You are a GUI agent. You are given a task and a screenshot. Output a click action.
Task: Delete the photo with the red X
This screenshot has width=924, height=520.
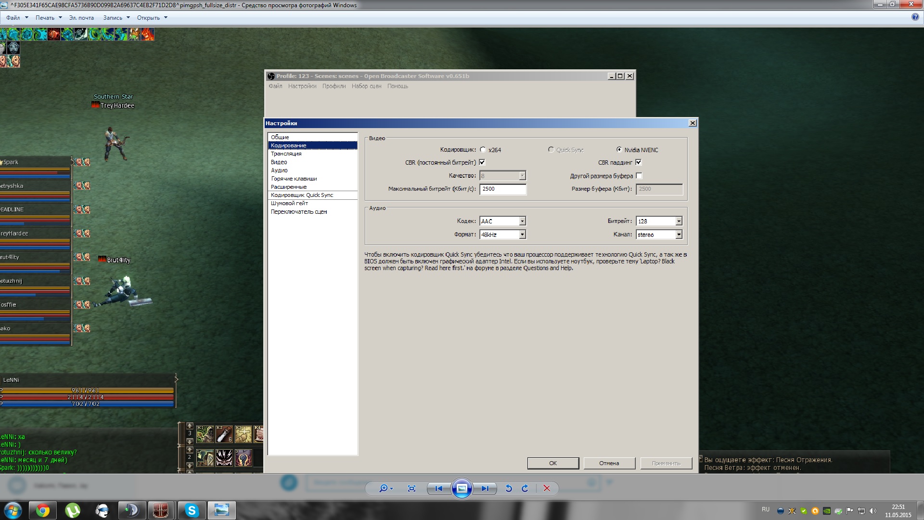coord(547,488)
